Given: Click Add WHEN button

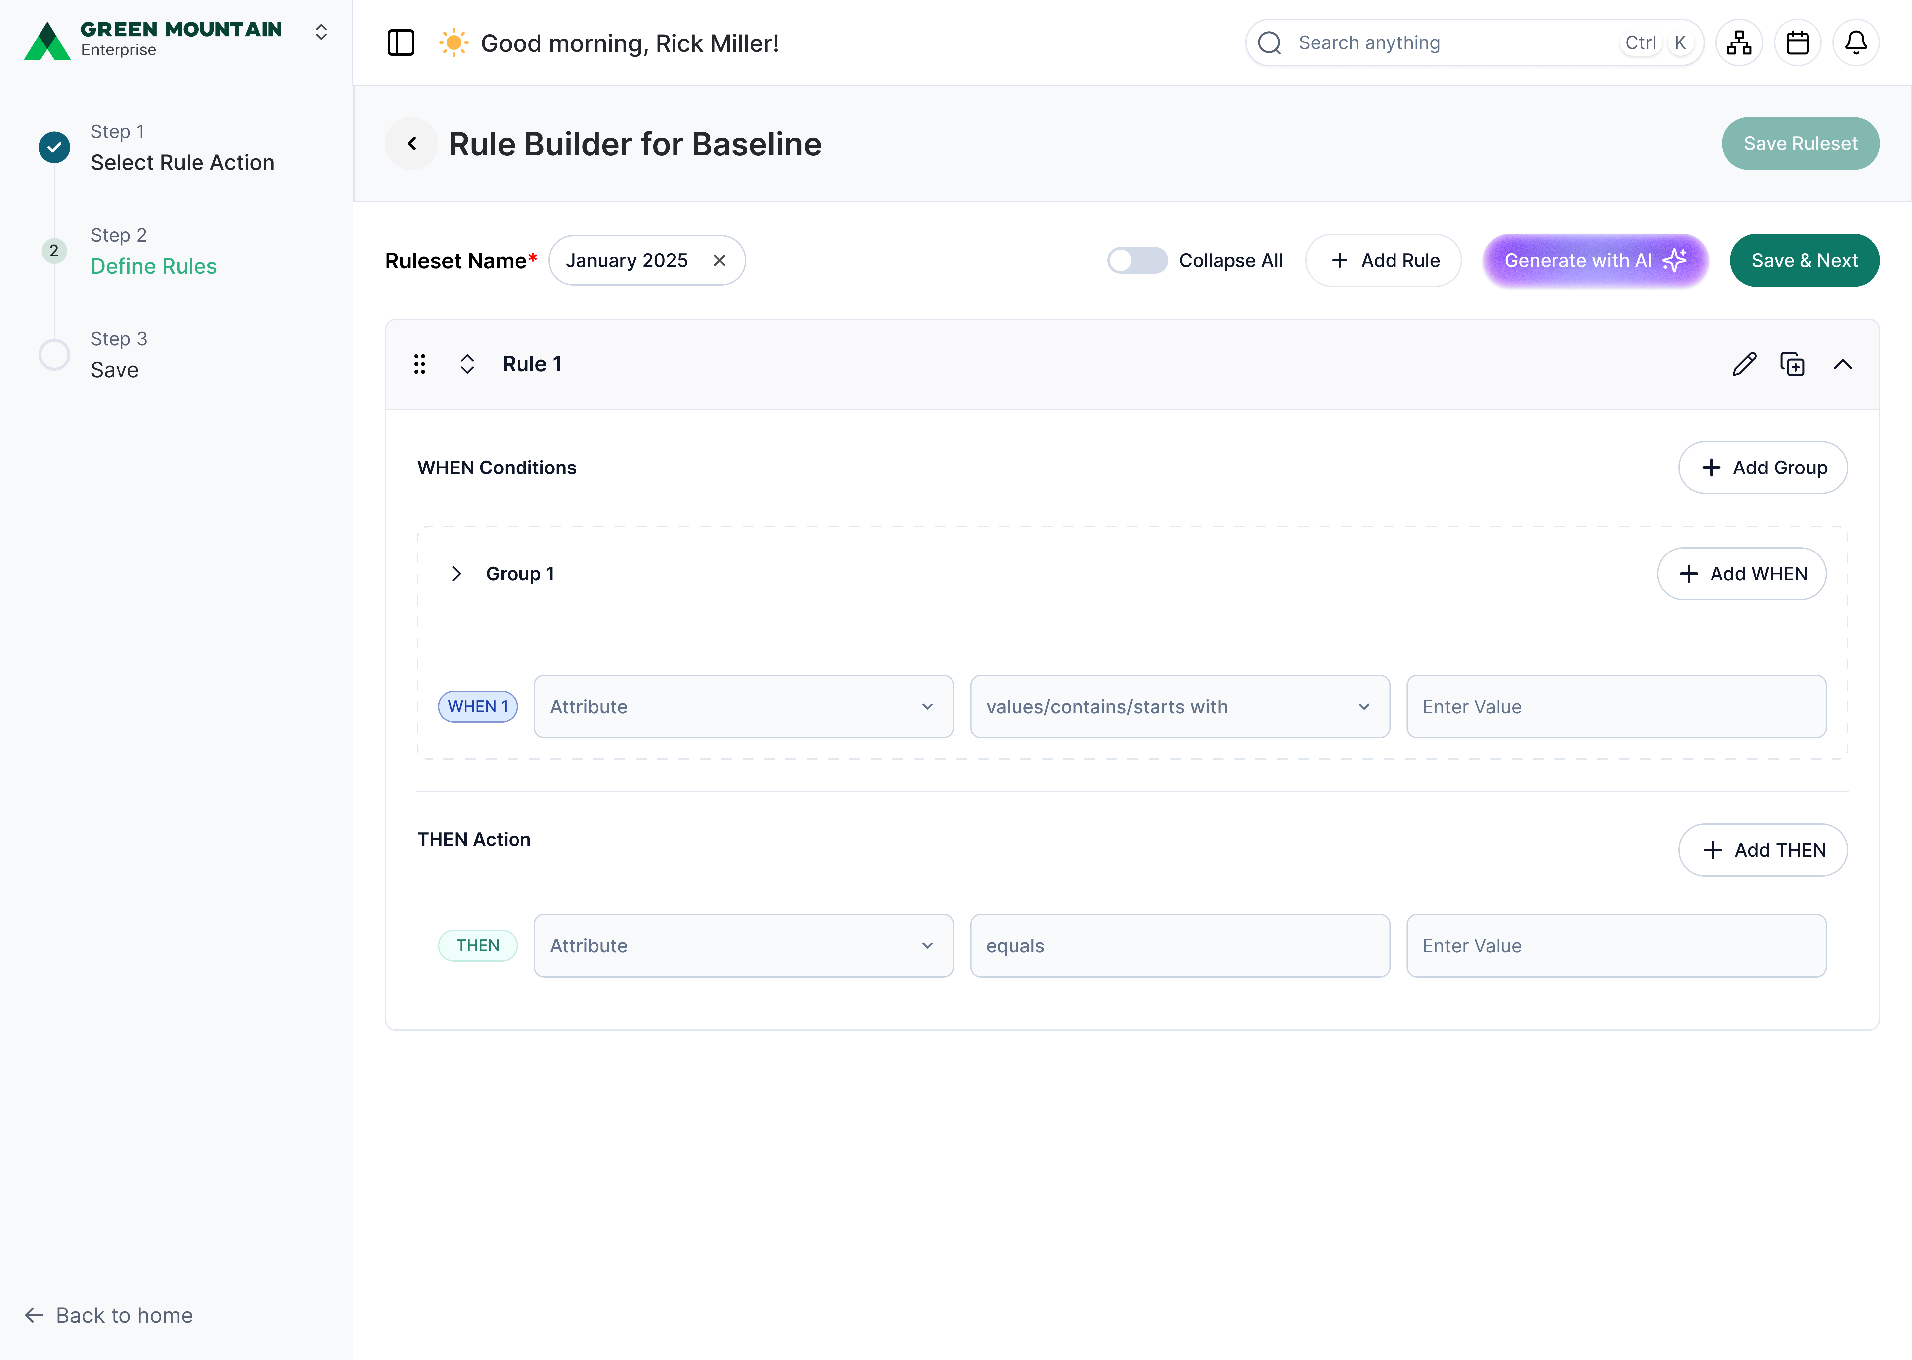Looking at the screenshot, I should coord(1741,574).
